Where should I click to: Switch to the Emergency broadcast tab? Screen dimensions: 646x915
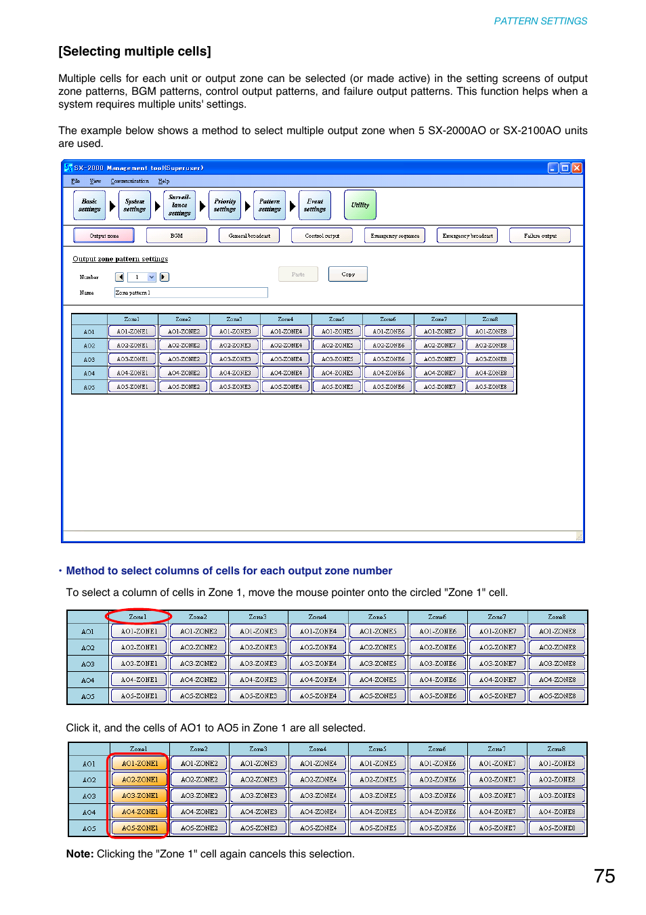[x=467, y=236]
